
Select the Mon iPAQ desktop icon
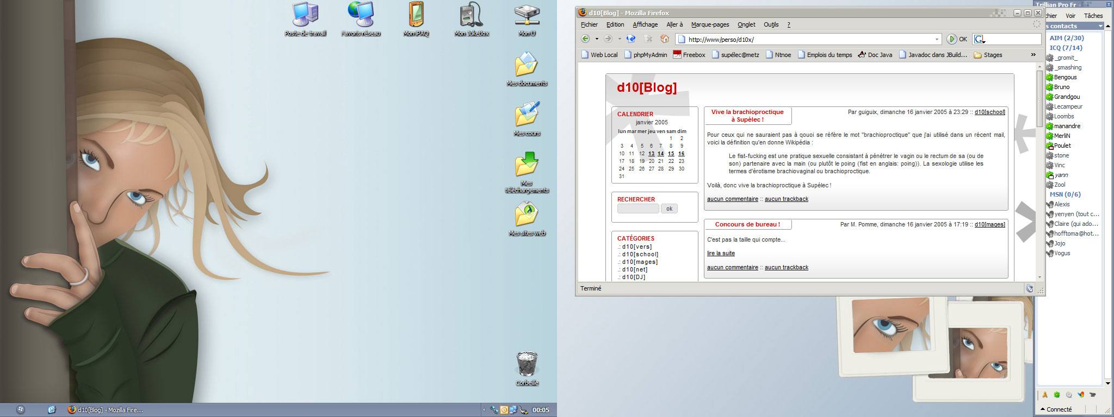point(416,20)
